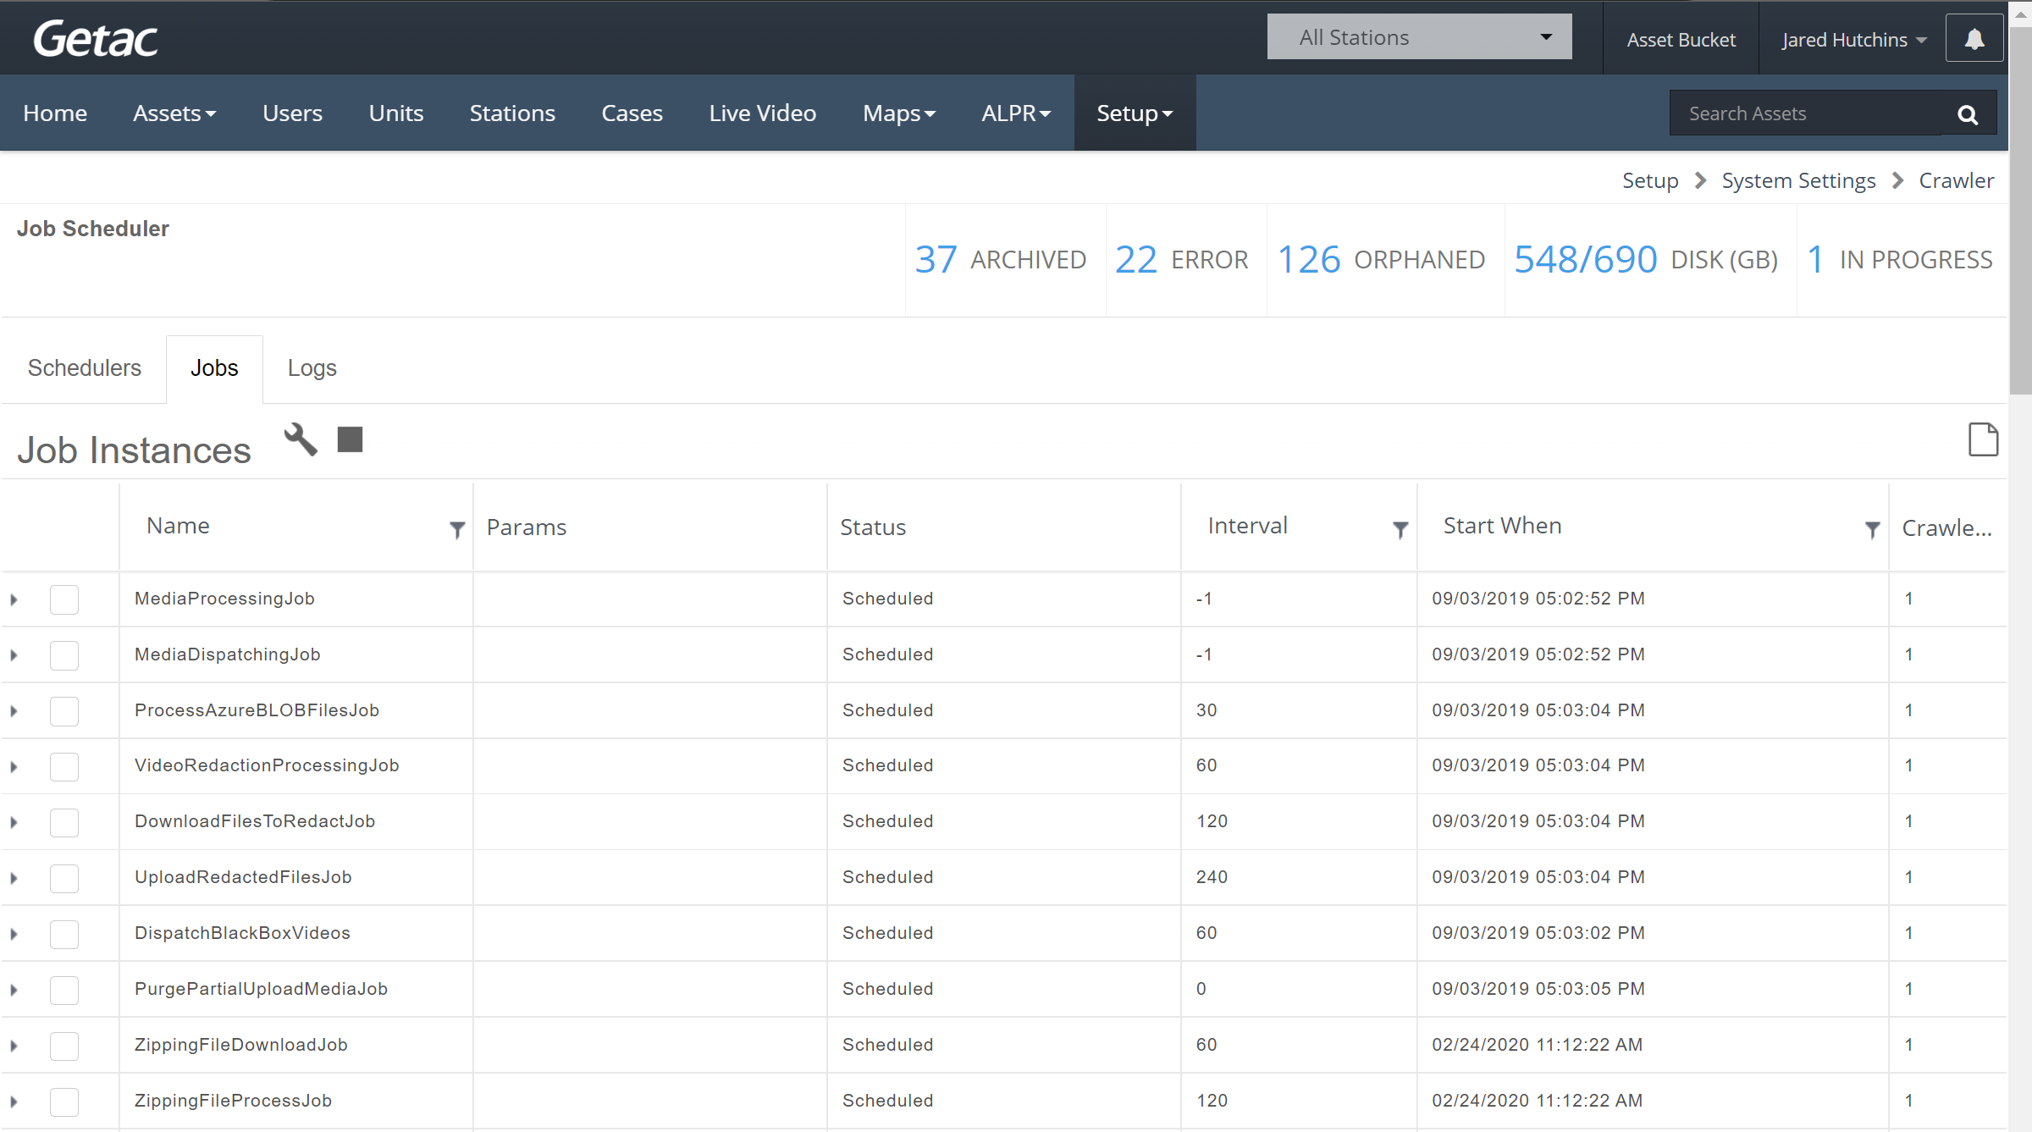Focus the Search Assets field
Image resolution: width=2032 pixels, height=1132 pixels.
[x=1805, y=113]
